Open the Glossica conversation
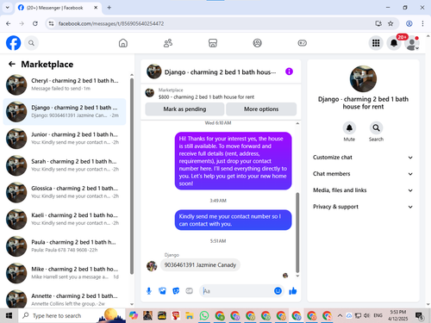 tap(65, 192)
